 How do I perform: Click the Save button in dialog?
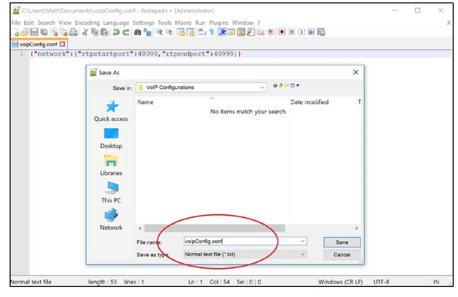coord(342,242)
